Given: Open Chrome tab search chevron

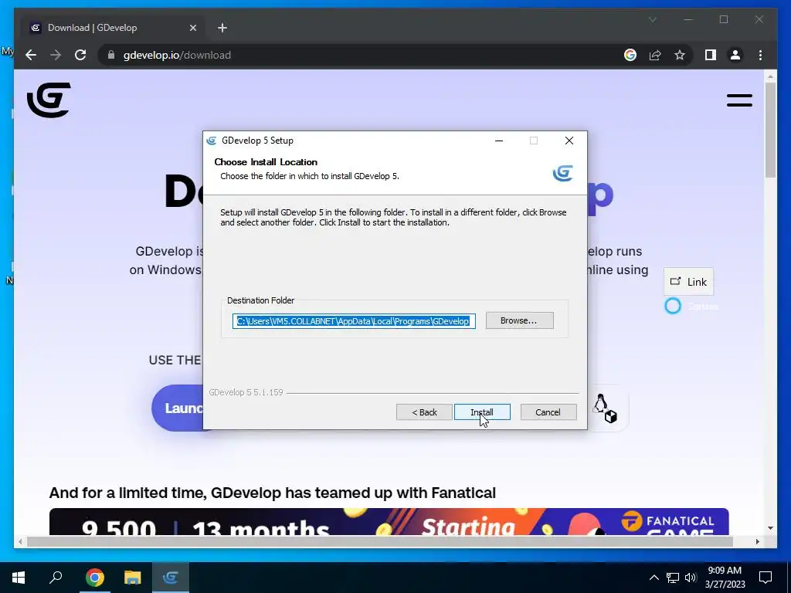Looking at the screenshot, I should tap(652, 19).
